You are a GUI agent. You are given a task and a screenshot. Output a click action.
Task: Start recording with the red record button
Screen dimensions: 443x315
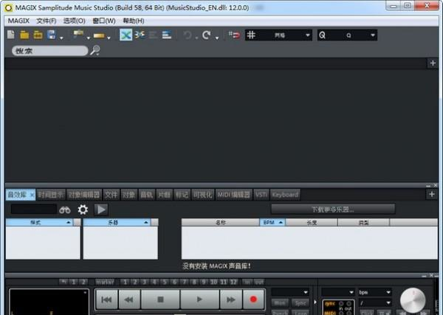(x=253, y=300)
